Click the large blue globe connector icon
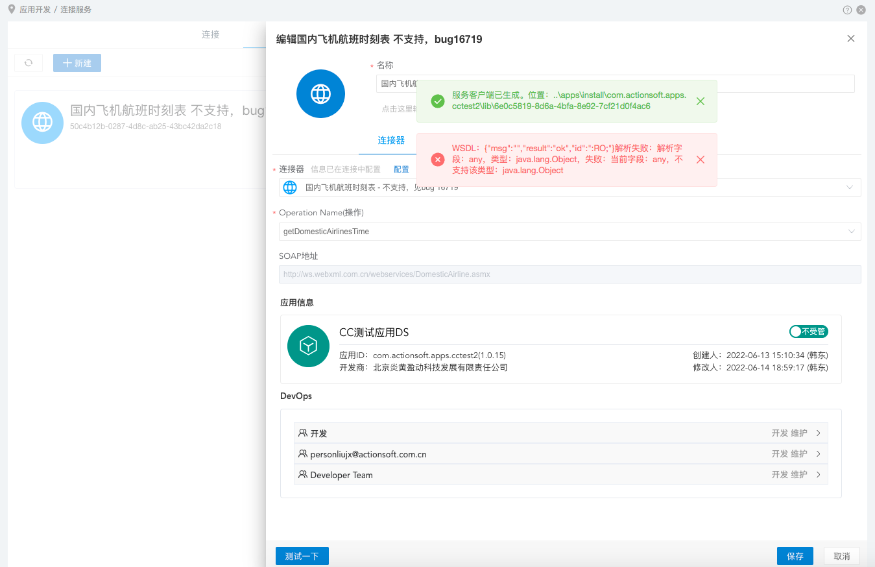The width and height of the screenshot is (875, 567). [x=320, y=94]
